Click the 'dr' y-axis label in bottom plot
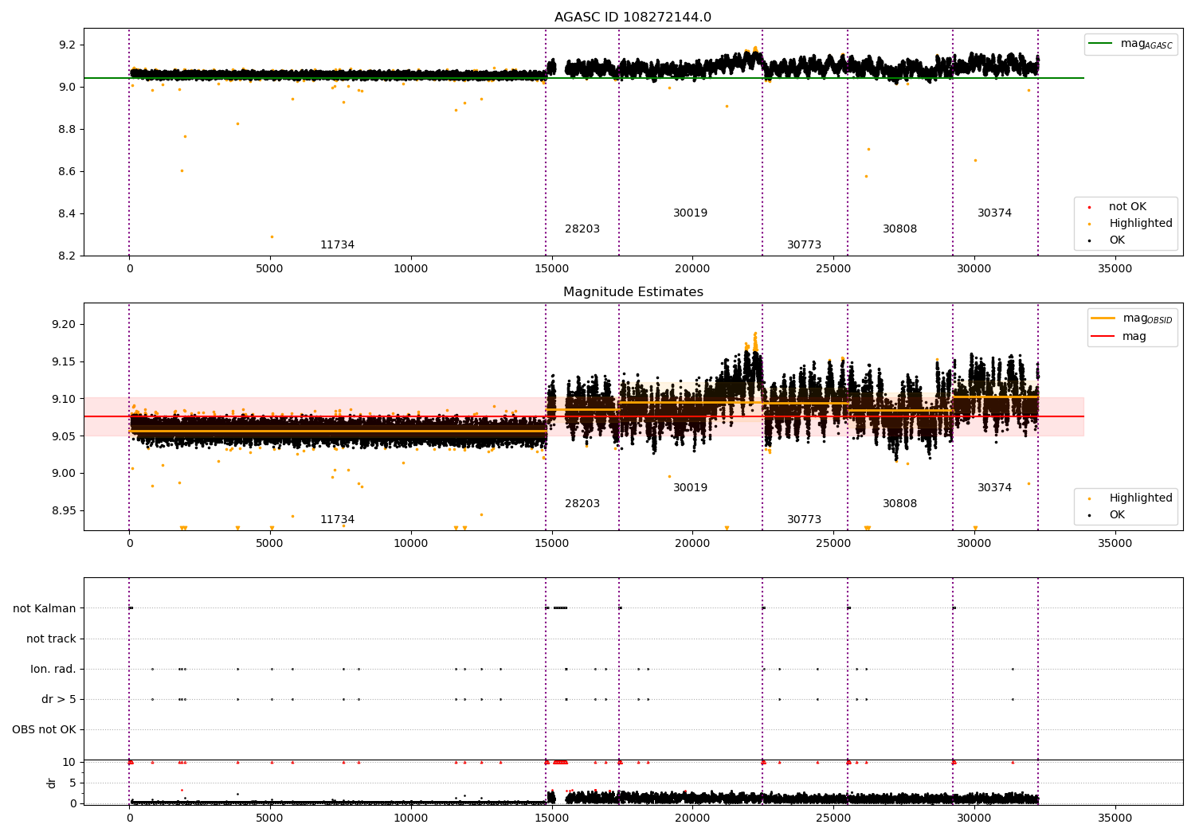 52,783
